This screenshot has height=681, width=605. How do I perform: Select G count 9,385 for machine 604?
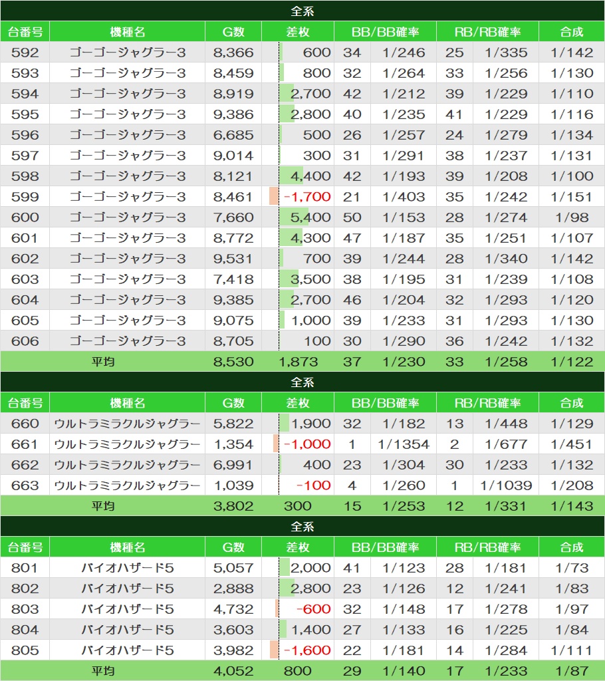point(233,300)
